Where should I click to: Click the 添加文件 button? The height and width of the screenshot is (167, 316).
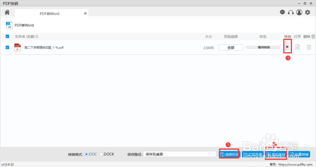tap(276, 154)
